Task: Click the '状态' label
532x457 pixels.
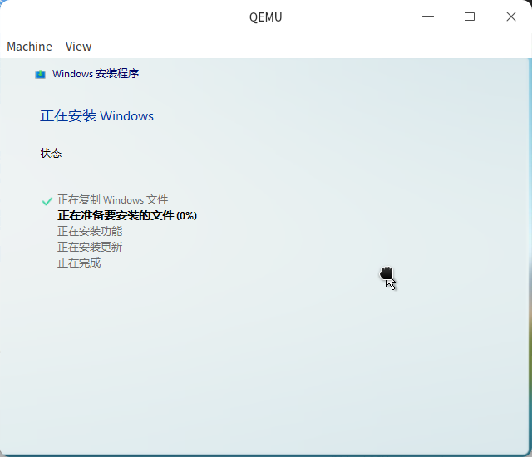Action: [51, 153]
